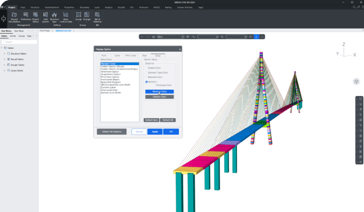Select the pan hand tool in right toolbar
This screenshot has height=212, width=364.
(x=361, y=109)
